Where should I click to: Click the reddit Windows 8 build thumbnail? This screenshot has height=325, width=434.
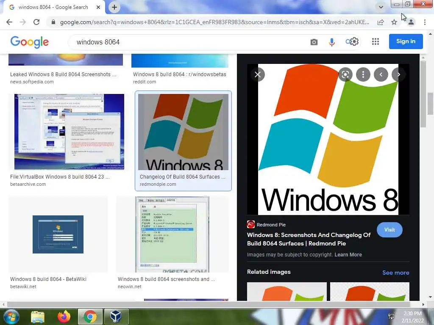pos(180,61)
